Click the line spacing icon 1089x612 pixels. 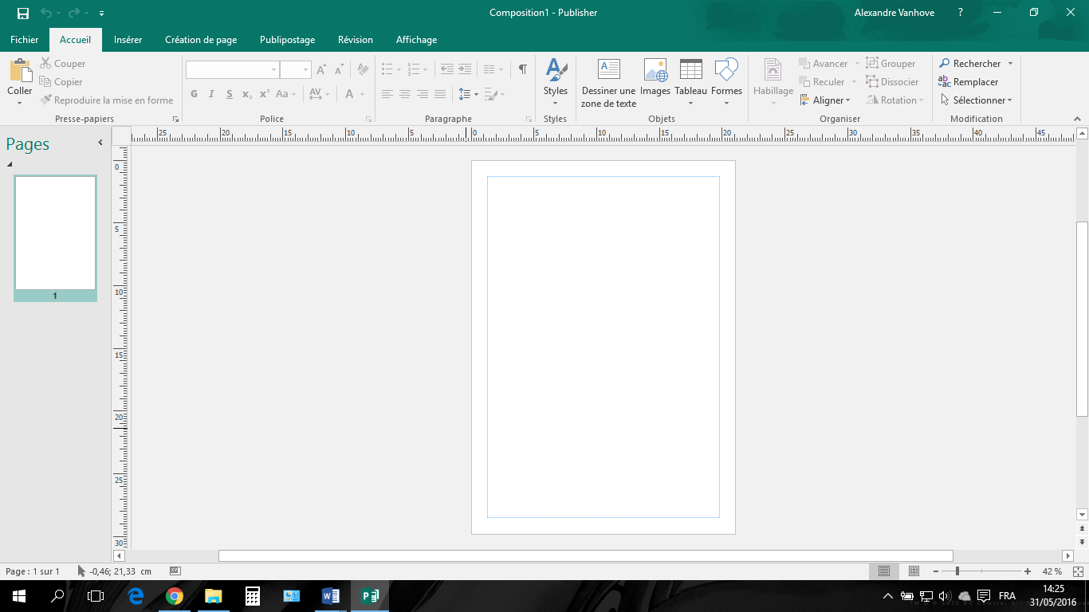tap(466, 94)
